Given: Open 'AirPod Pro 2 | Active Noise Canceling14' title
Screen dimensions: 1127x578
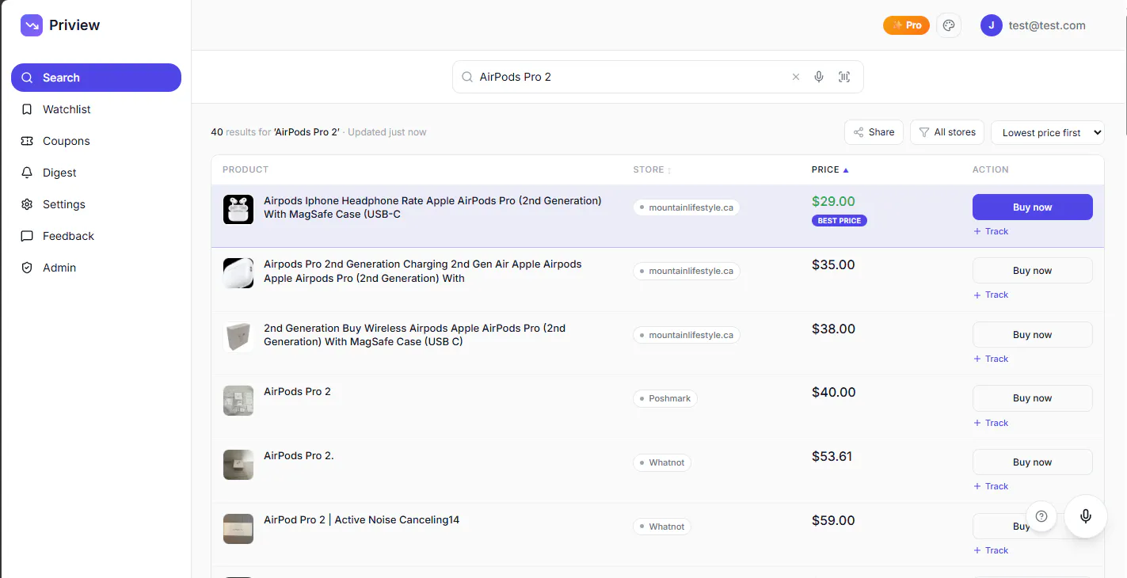Looking at the screenshot, I should coord(361,520).
